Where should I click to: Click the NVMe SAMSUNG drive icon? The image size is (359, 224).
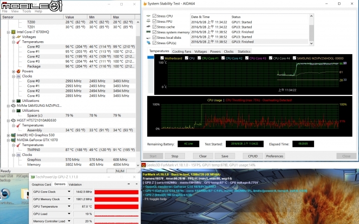(13, 106)
